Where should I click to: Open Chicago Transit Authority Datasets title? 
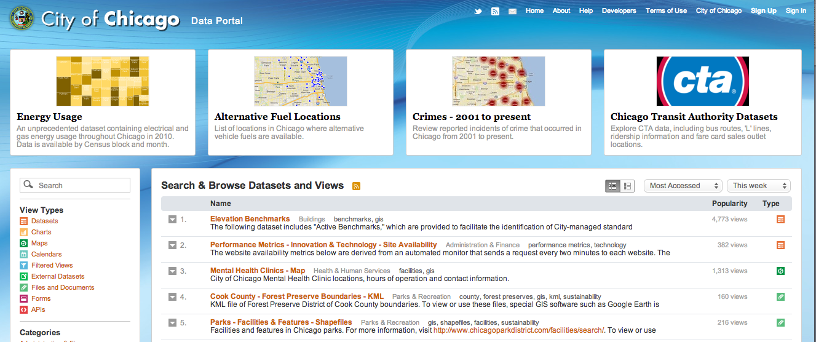[x=694, y=117]
